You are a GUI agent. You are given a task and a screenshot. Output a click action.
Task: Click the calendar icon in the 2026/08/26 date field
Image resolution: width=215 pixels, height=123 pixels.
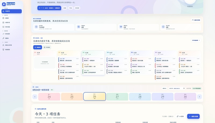click(x=184, y=88)
